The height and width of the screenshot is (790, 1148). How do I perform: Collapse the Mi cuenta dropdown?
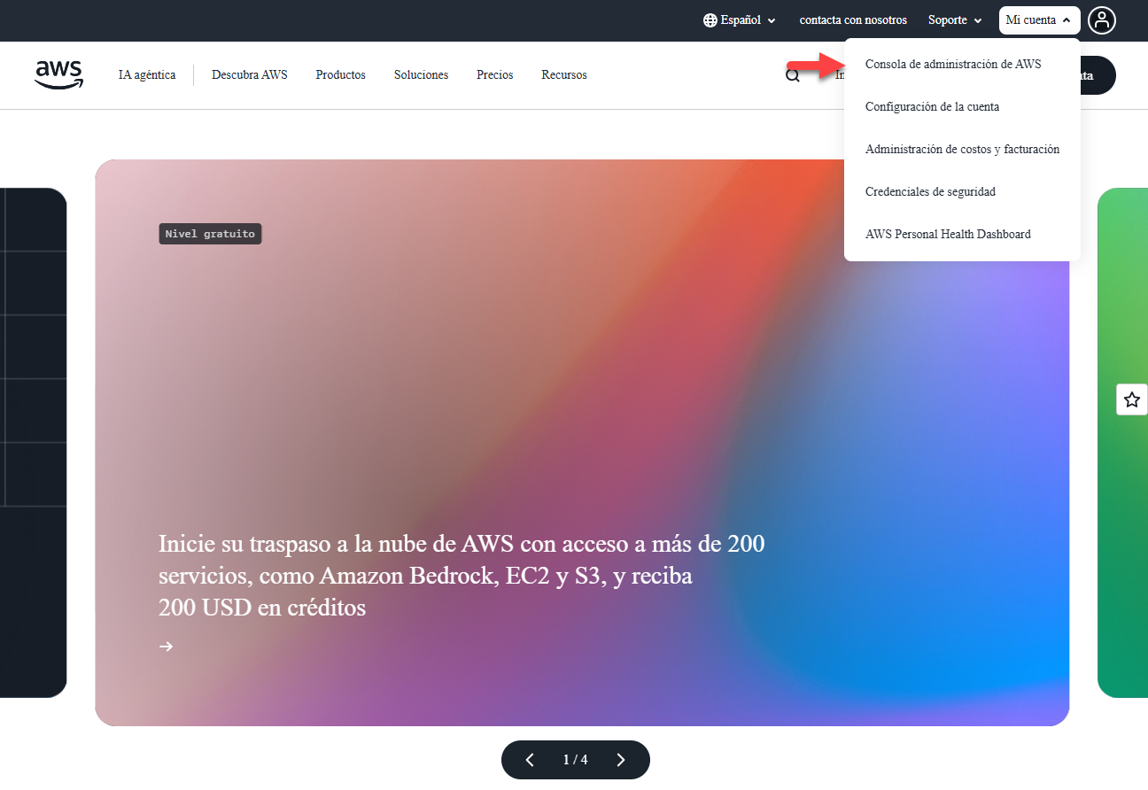click(1039, 20)
